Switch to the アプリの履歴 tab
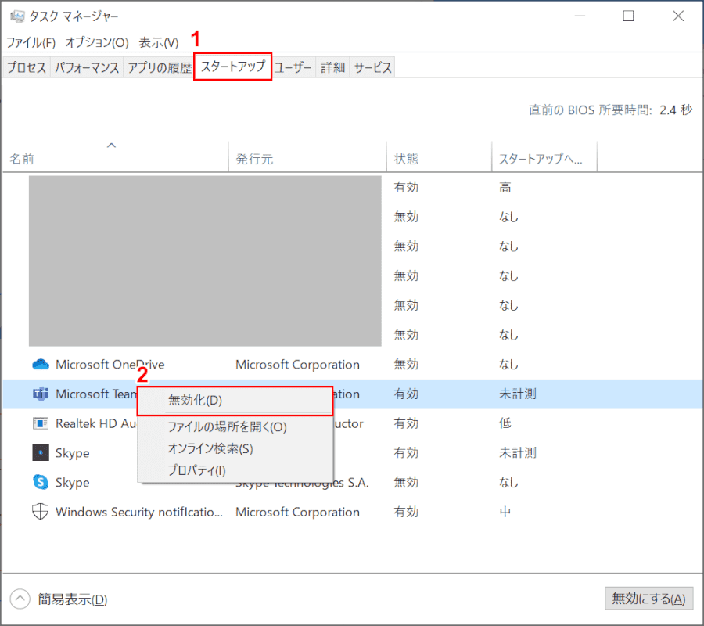Screen dimensions: 704x626 [160, 67]
